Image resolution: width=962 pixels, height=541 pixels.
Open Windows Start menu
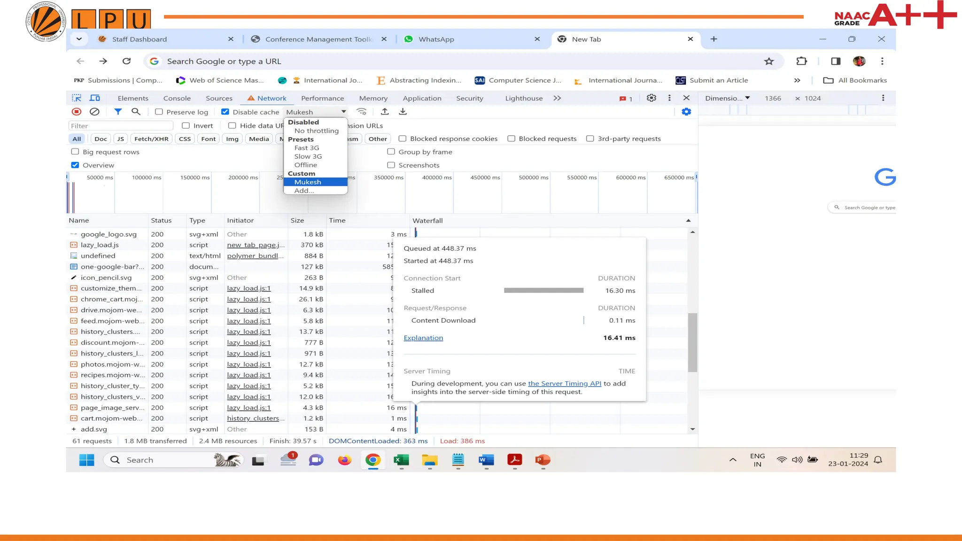pyautogui.click(x=86, y=460)
